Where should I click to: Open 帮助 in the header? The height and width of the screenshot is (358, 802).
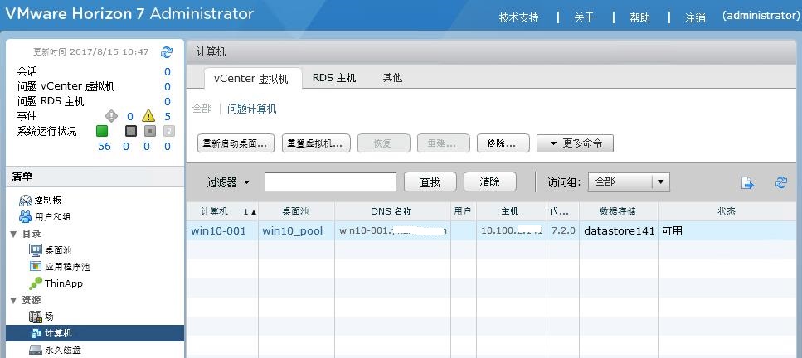pos(639,17)
